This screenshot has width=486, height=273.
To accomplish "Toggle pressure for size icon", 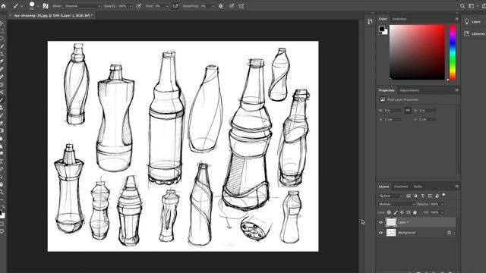I will 231,6.
